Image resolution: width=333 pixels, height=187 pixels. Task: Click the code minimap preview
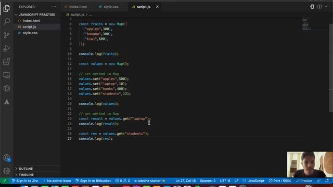click(306, 24)
